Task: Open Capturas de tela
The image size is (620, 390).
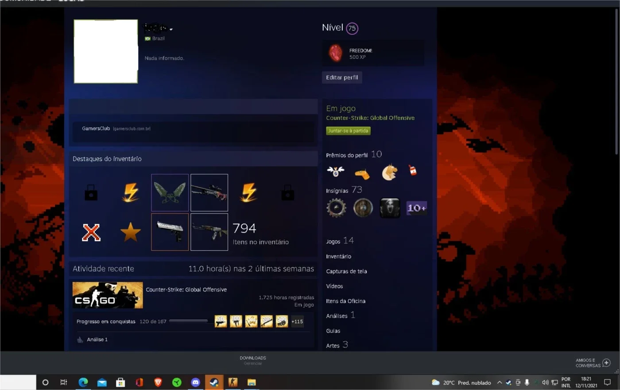Action: tap(347, 271)
